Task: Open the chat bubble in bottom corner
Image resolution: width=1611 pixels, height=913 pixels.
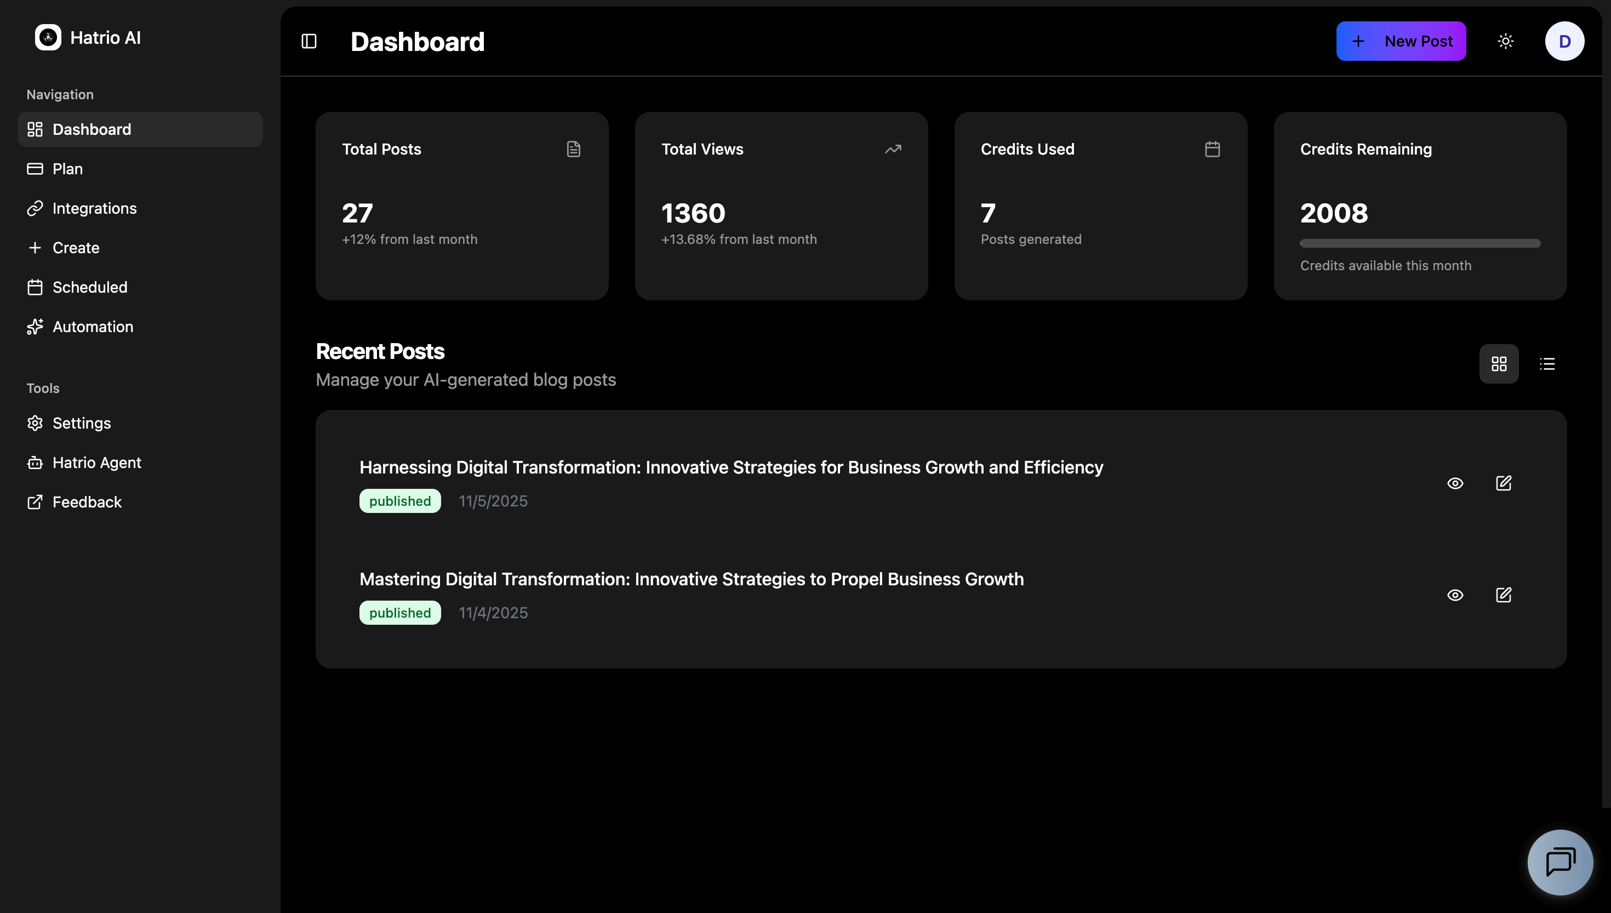Action: (1559, 861)
